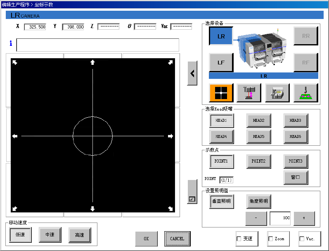Viewport: 329px width, 251px height.
Task: Move diagonally with the upper-right arrow
Action: coord(170,62)
